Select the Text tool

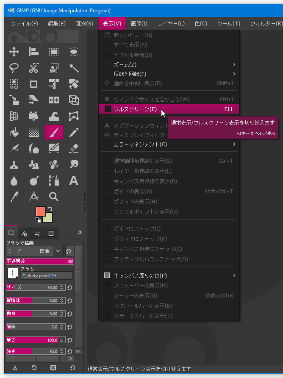point(74,181)
